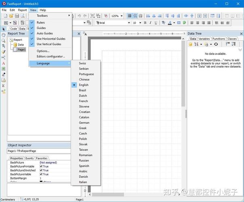Viewport: 244px width, 202px height.
Task: Click Editors configurator menu entry
Action: [50, 57]
